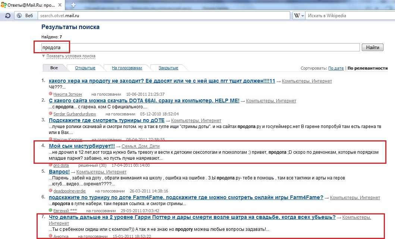Image resolution: width=395 pixels, height=239 pixels.
Task: Open the Farm4Fame tournament question link
Action: pos(186,197)
